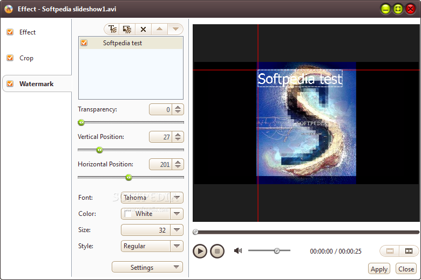Move watermark down in list
Image resolution: width=421 pixels, height=280 pixels.
[x=175, y=29]
